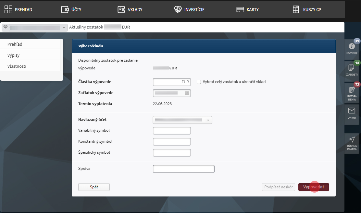Enable withdraw entire balance and close deposit
The image size is (361, 213).
point(199,82)
